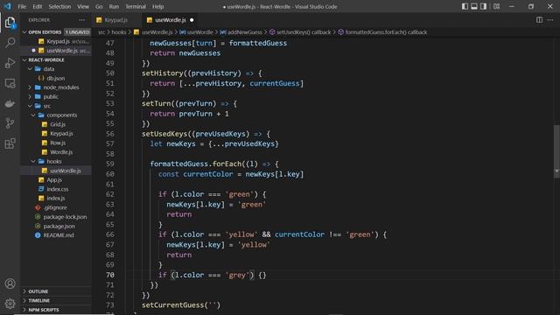The image size is (560, 315).
Task: Click line number 70 in gutter
Action: coord(109,275)
